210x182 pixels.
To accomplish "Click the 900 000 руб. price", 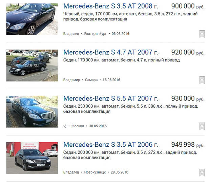I will [188, 6].
